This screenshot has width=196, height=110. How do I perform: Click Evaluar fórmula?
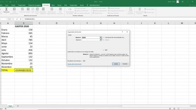tap(113, 13)
